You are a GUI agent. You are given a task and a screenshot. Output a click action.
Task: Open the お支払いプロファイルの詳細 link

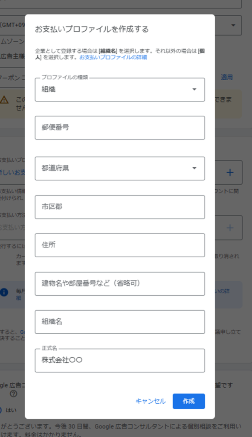coord(113,58)
